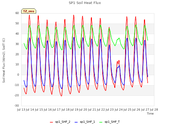
Task: Click the Time x-axis title
Action: [x=150, y=114]
